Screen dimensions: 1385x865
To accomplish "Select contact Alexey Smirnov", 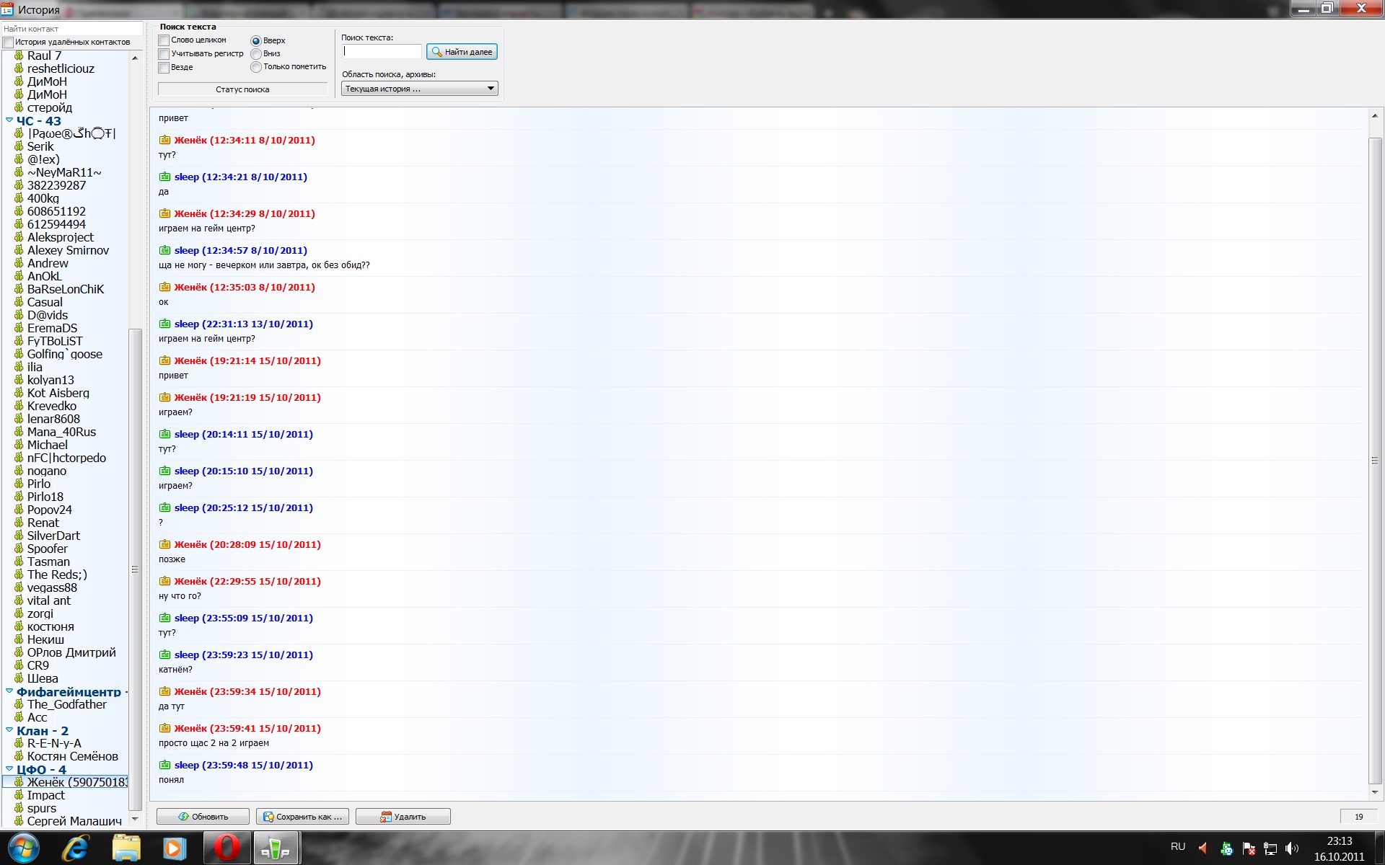I will point(68,250).
